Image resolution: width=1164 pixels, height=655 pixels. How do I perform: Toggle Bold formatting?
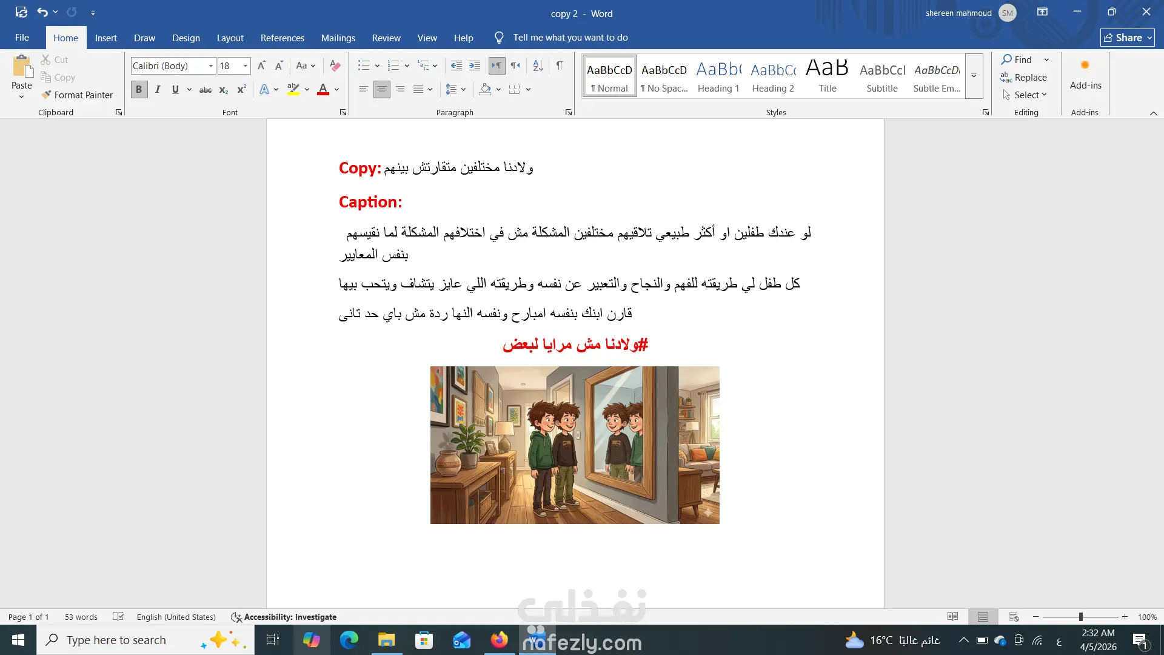point(139,90)
